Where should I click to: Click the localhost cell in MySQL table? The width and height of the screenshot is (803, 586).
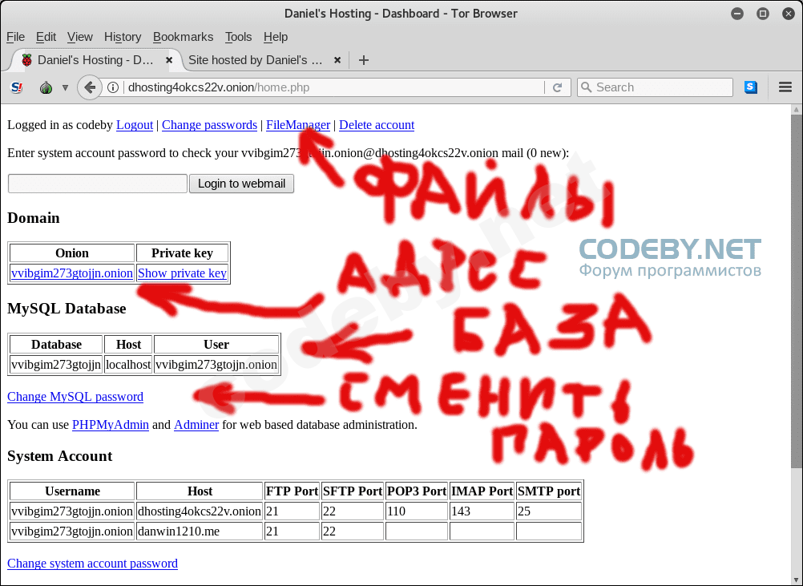[x=128, y=365]
